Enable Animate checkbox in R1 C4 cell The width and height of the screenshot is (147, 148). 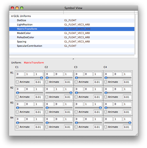click(106, 82)
